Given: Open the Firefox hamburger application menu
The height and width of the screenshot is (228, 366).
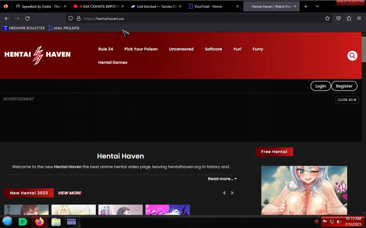Looking at the screenshot, I should click(359, 18).
